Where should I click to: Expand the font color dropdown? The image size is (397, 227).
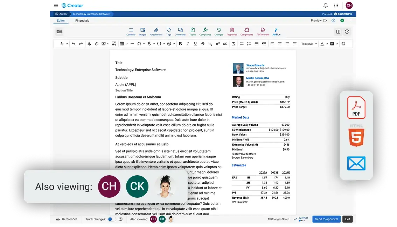click(x=327, y=44)
